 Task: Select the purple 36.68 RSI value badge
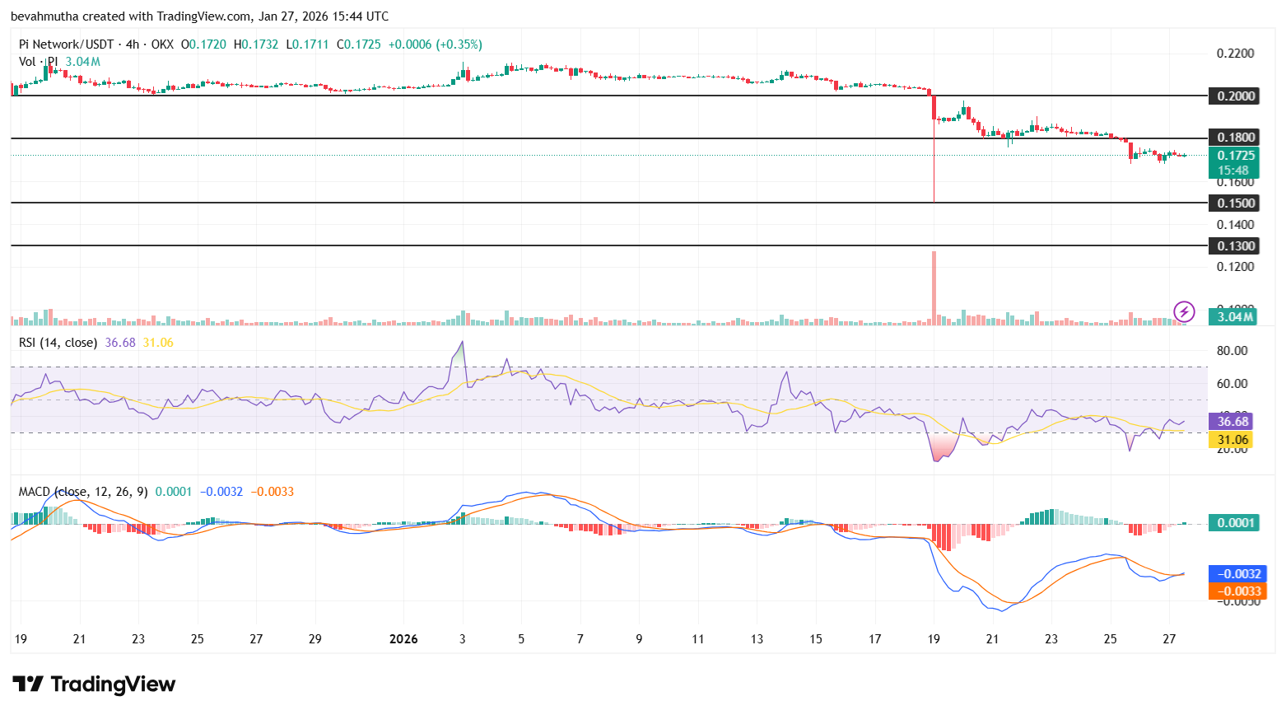(1231, 421)
